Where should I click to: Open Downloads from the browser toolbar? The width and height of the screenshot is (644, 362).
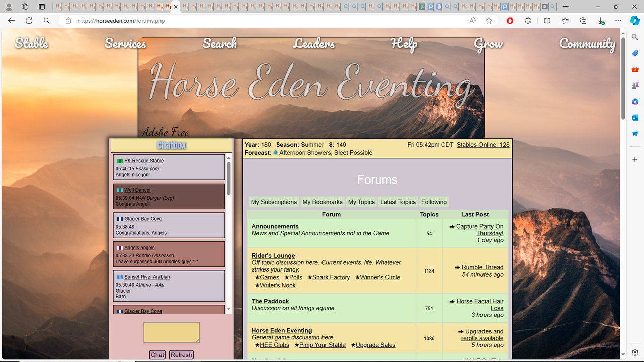click(x=600, y=21)
